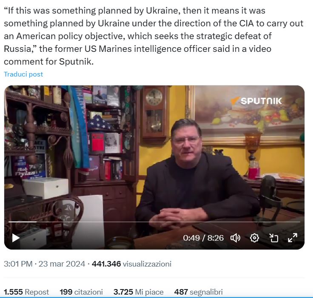Image resolution: width=313 pixels, height=298 pixels.
Task: Switch video to picture-in-picture mode
Action: click(x=273, y=238)
